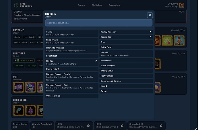198x130 pixels.
Task: Open the Replay Raccoon external link arrow
Action: click(x=150, y=32)
